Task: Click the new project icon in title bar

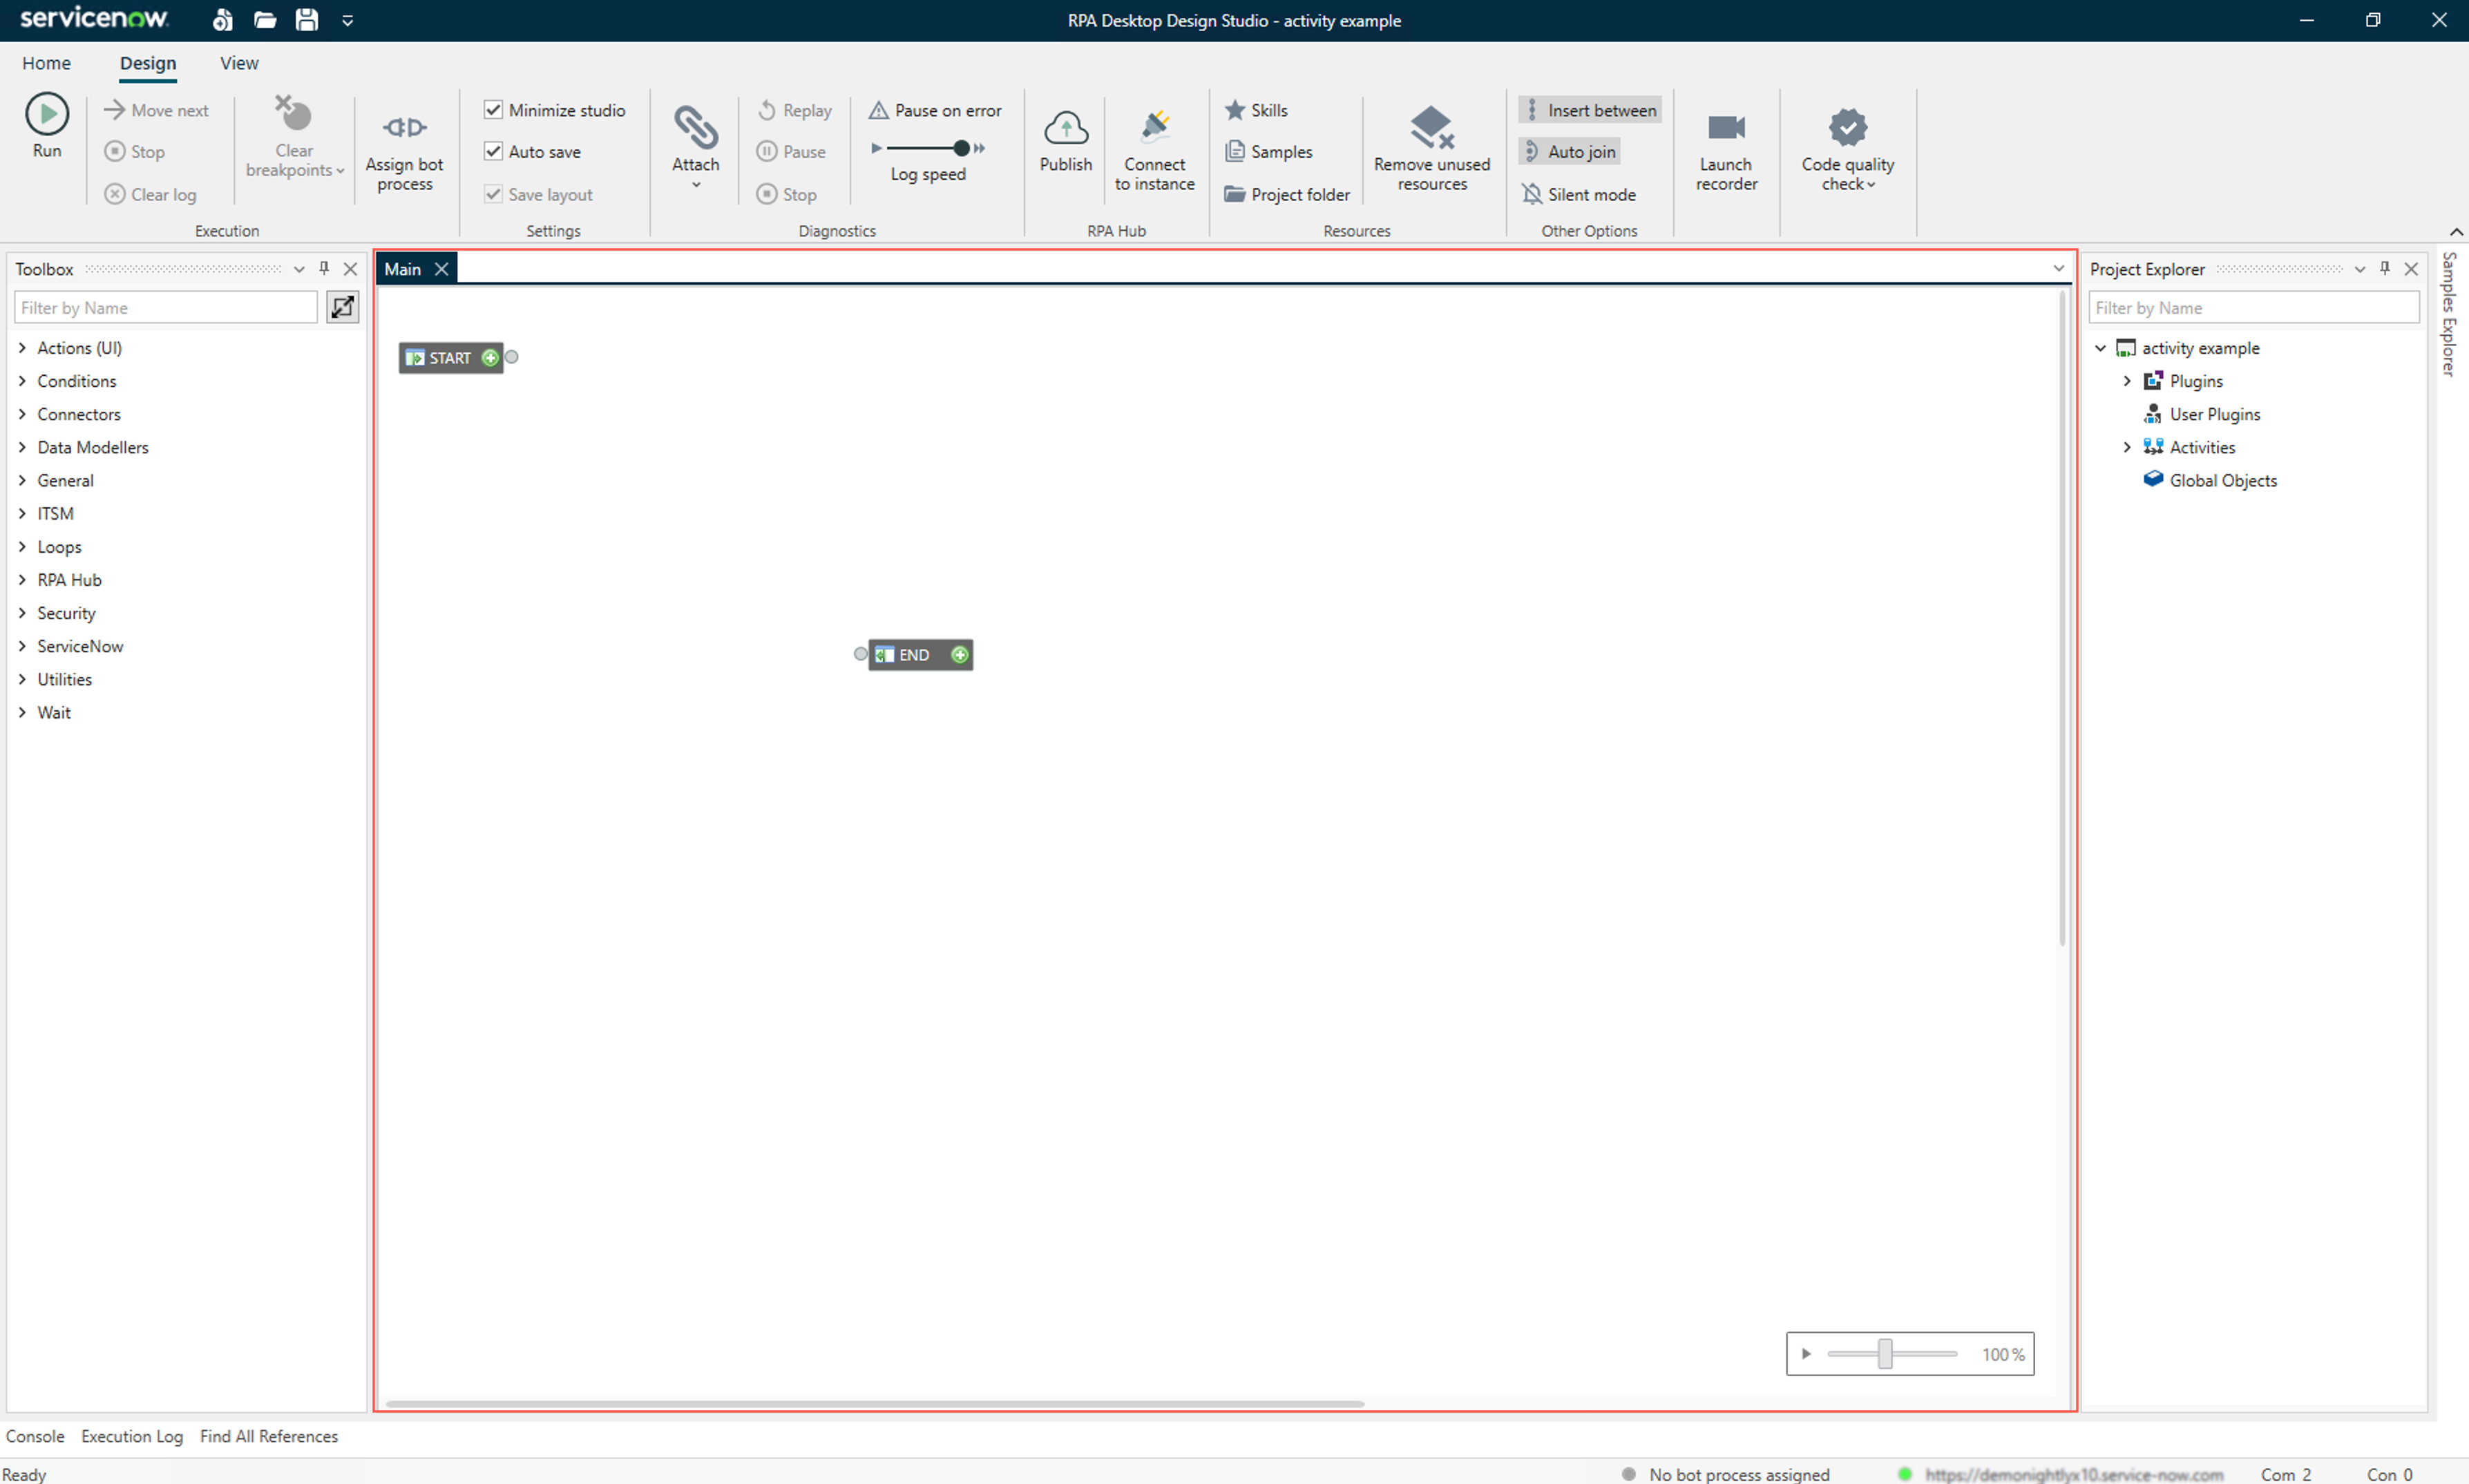Action: 223,20
